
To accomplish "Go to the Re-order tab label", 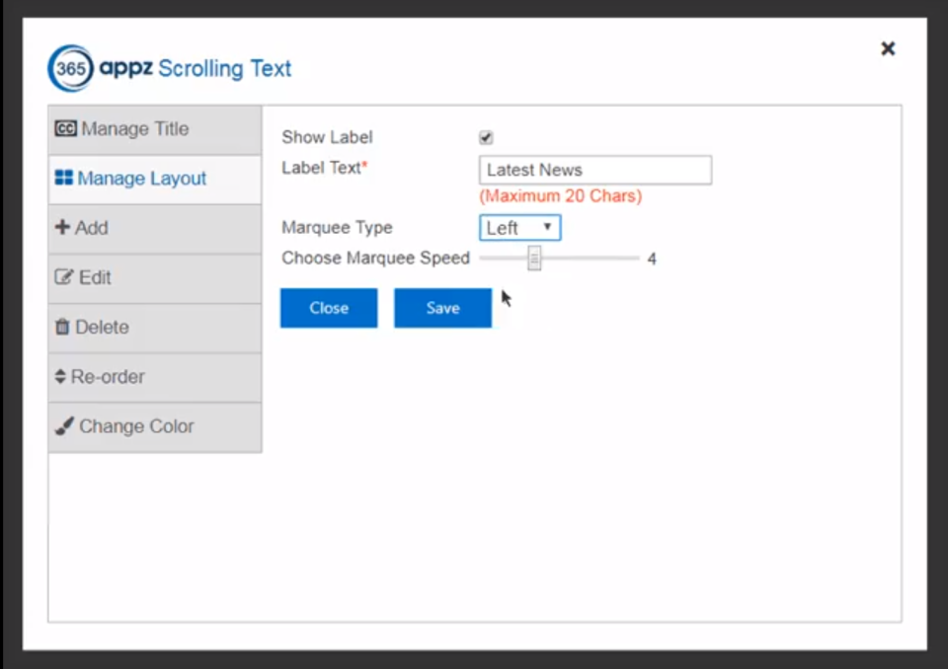I will (108, 377).
